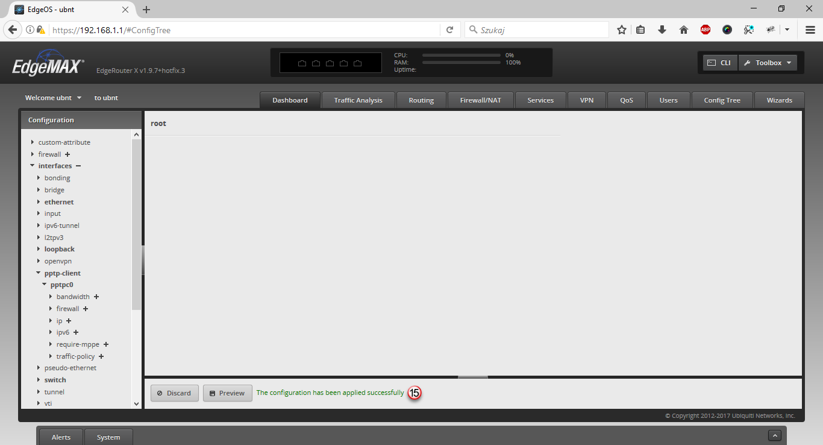
Task: Open the QoS tab
Action: click(x=627, y=100)
